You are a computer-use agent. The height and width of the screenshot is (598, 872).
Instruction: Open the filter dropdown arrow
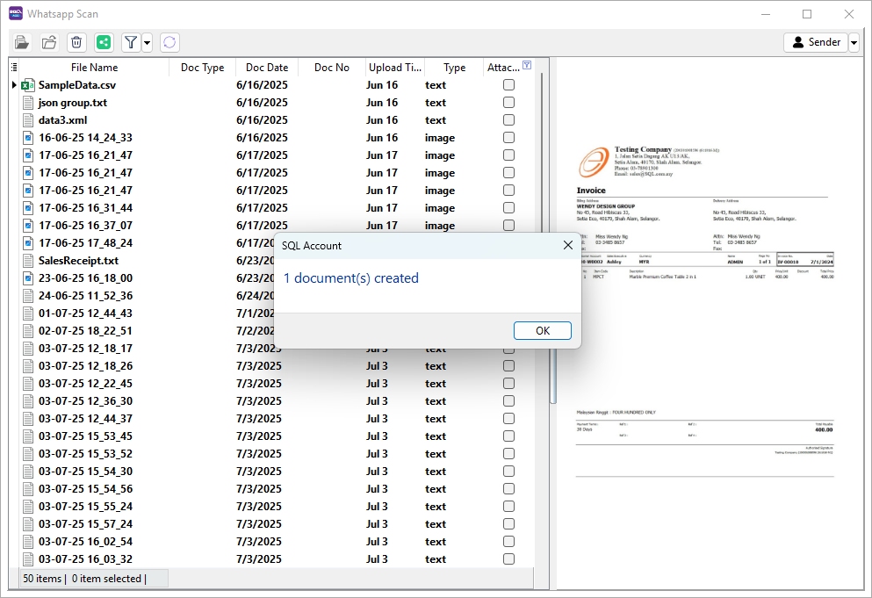pyautogui.click(x=147, y=42)
